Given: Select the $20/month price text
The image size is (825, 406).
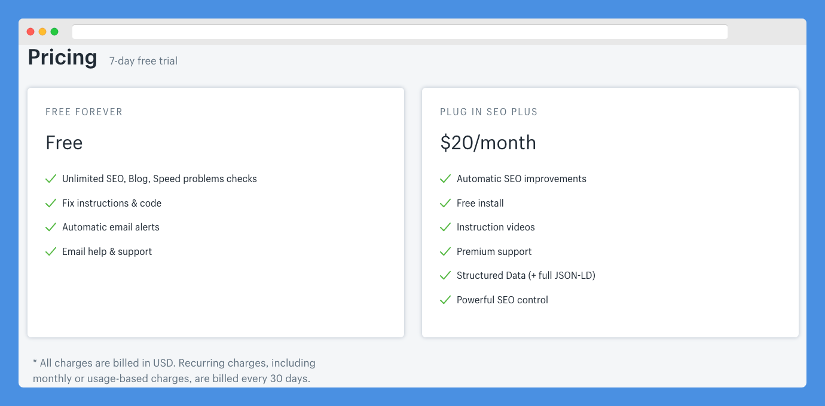Looking at the screenshot, I should coord(488,143).
